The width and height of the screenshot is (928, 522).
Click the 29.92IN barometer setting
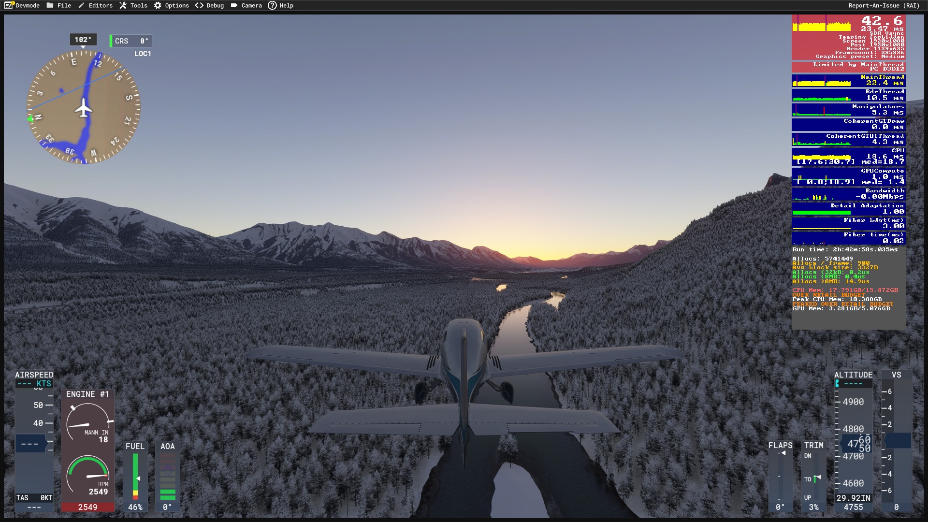pos(854,498)
